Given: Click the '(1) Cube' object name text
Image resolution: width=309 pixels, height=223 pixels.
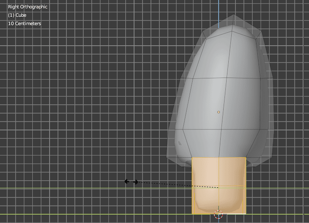Looking at the screenshot, I should [17, 15].
